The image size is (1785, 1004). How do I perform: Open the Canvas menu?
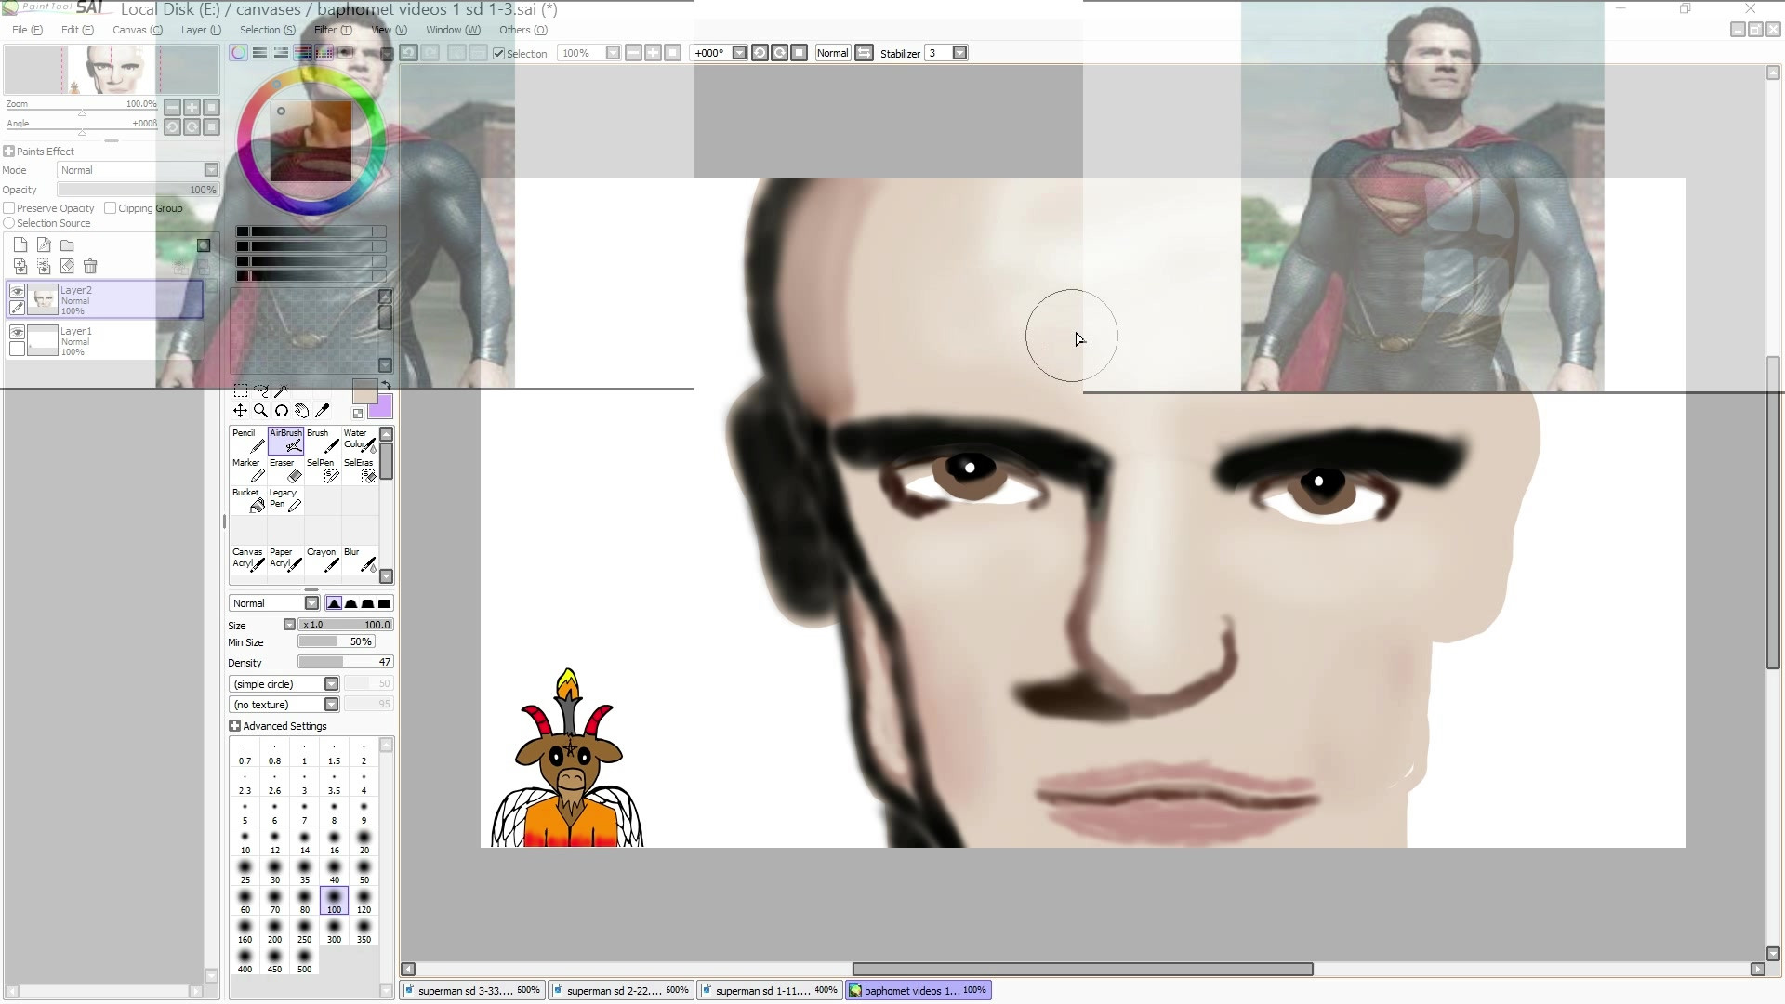(x=138, y=30)
